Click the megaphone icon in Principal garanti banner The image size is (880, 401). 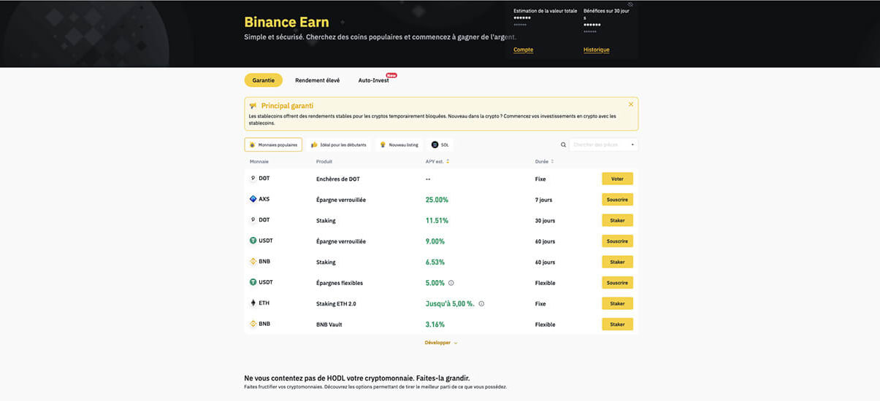[x=253, y=106]
